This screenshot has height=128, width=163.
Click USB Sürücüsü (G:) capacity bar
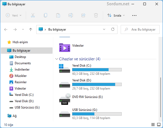coord(97,114)
